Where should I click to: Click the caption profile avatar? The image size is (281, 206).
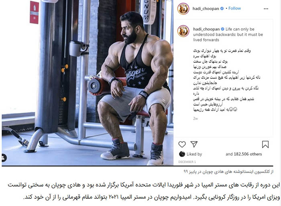[183, 31]
